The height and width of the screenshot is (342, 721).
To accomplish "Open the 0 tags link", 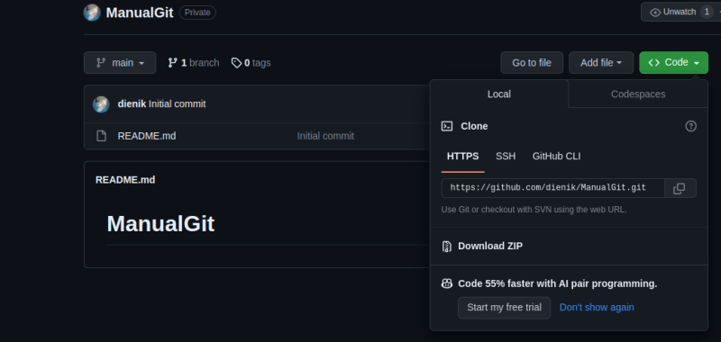I will [251, 62].
